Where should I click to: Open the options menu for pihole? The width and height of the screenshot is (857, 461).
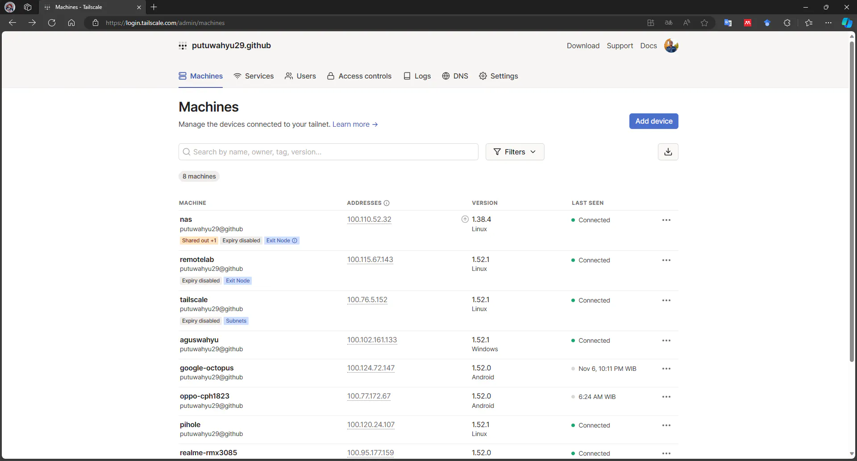point(666,425)
